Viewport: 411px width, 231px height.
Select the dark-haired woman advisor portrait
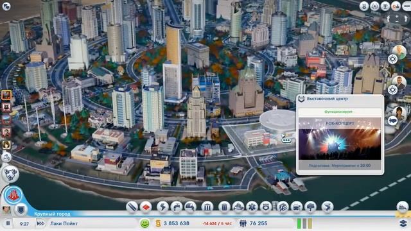[x=399, y=114]
